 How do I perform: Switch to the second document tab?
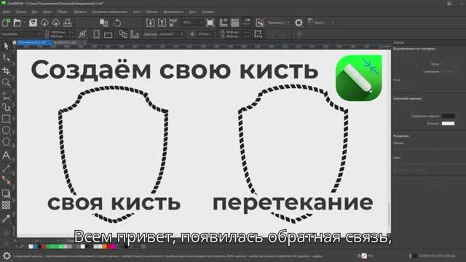pyautogui.click(x=66, y=42)
